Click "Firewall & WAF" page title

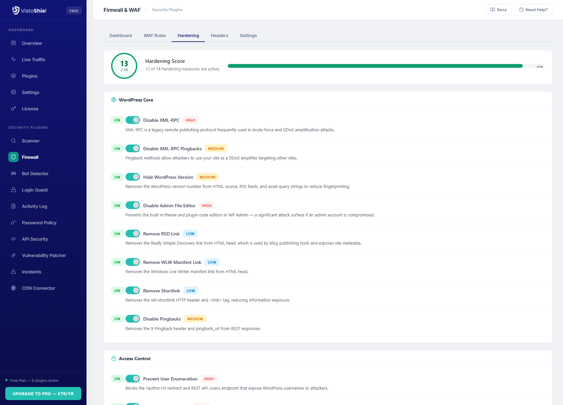click(x=122, y=10)
